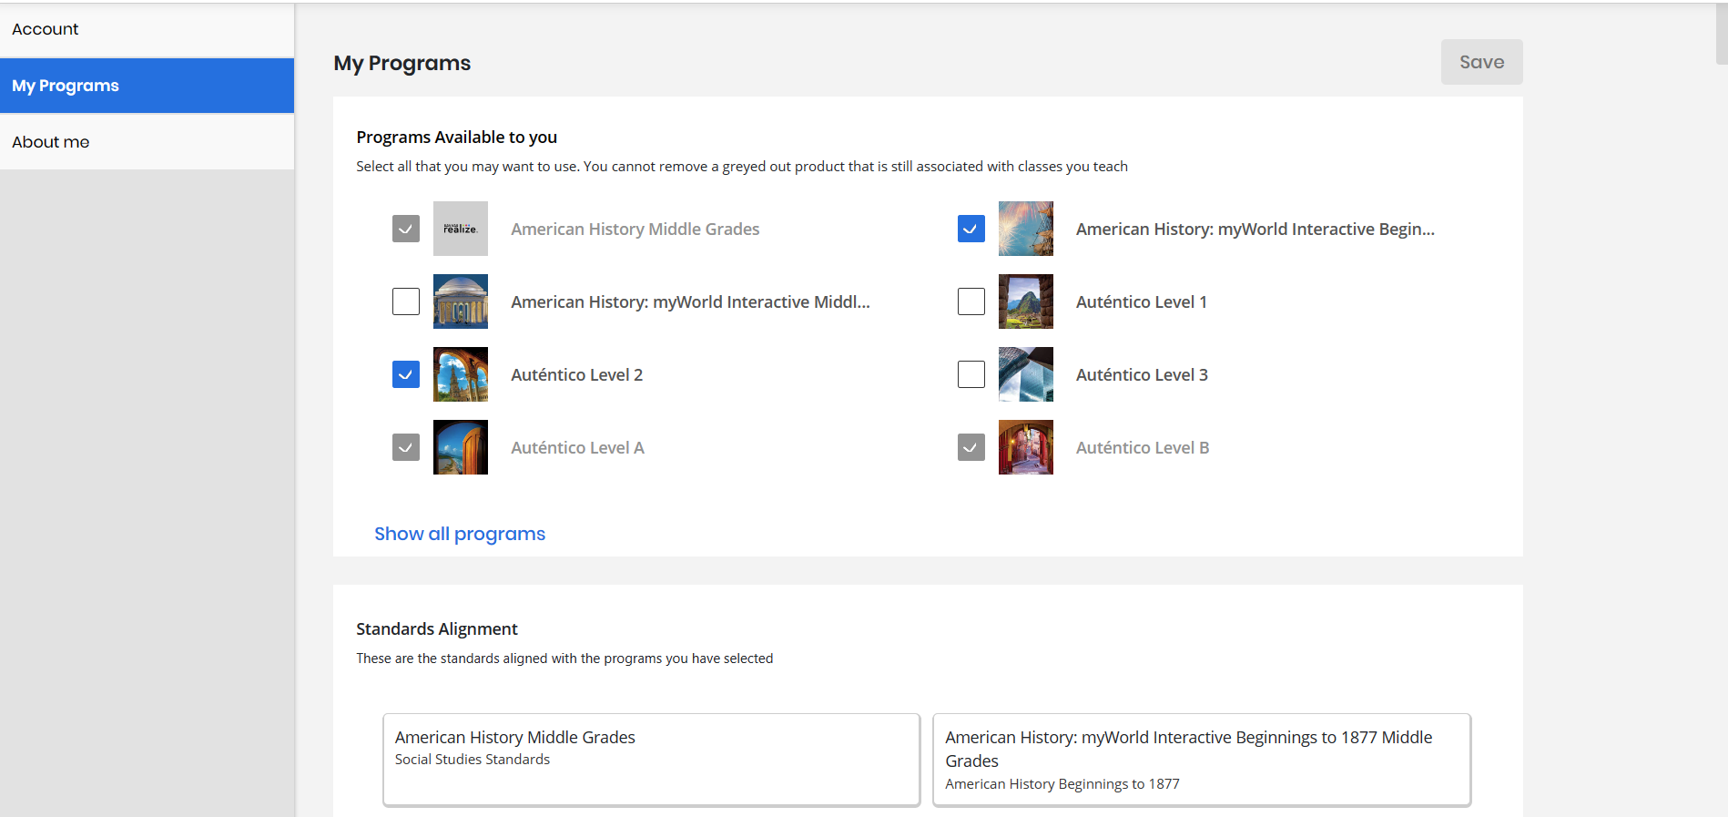The image size is (1728, 817).
Task: Uncheck American History: myWorld Interactive Beginnings checkbox
Action: point(971,229)
